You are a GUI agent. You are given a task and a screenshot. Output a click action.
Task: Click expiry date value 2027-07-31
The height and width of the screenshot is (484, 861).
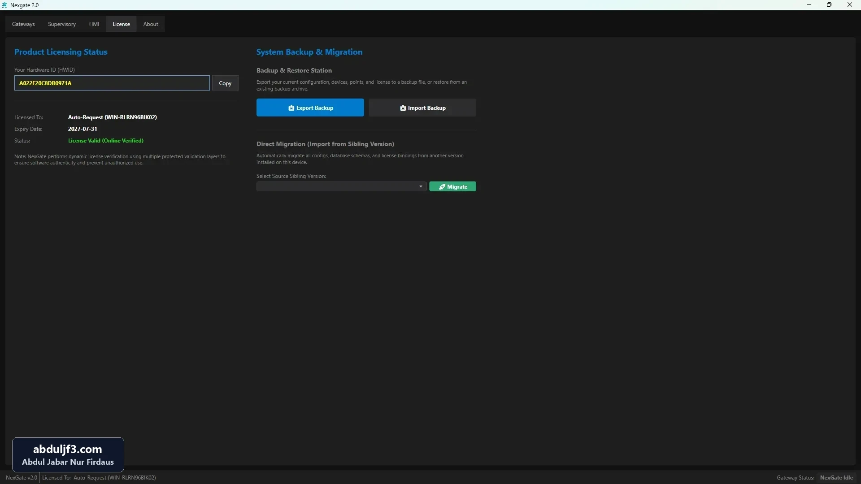click(83, 129)
